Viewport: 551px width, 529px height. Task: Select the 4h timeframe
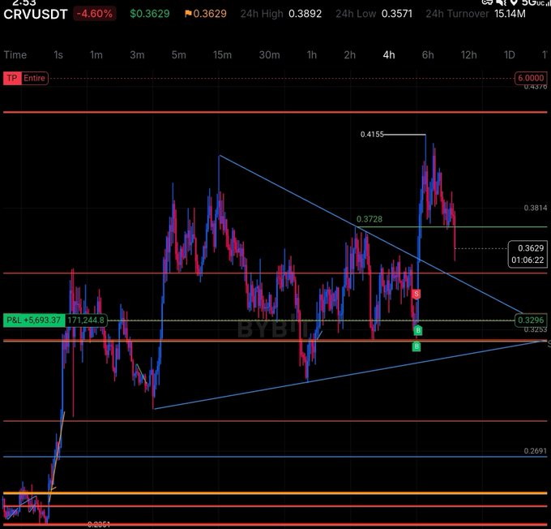click(389, 55)
